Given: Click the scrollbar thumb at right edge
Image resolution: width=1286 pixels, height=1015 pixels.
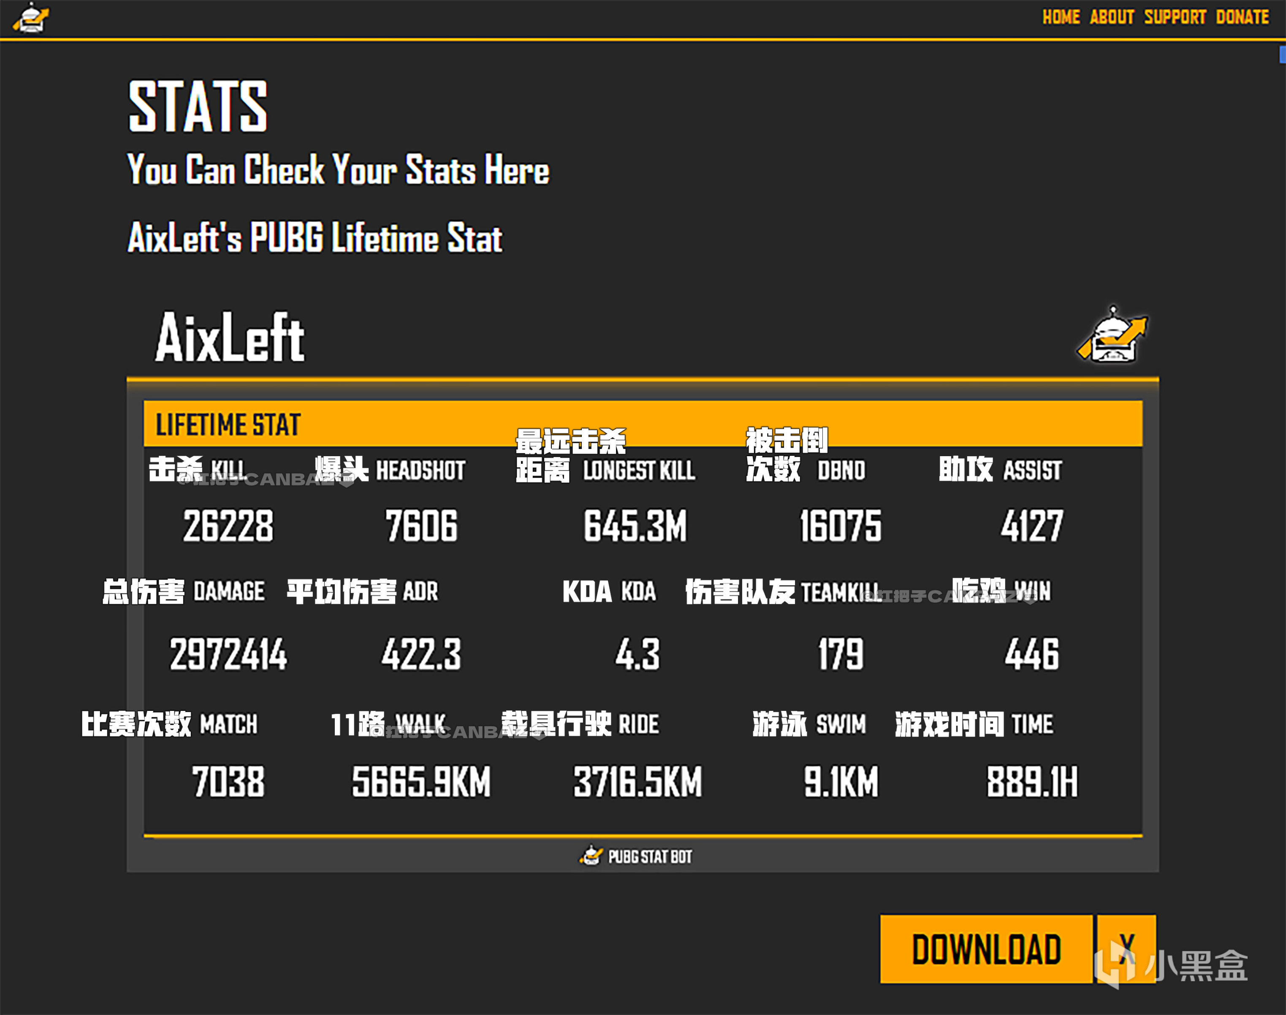Looking at the screenshot, I should coord(1283,54).
